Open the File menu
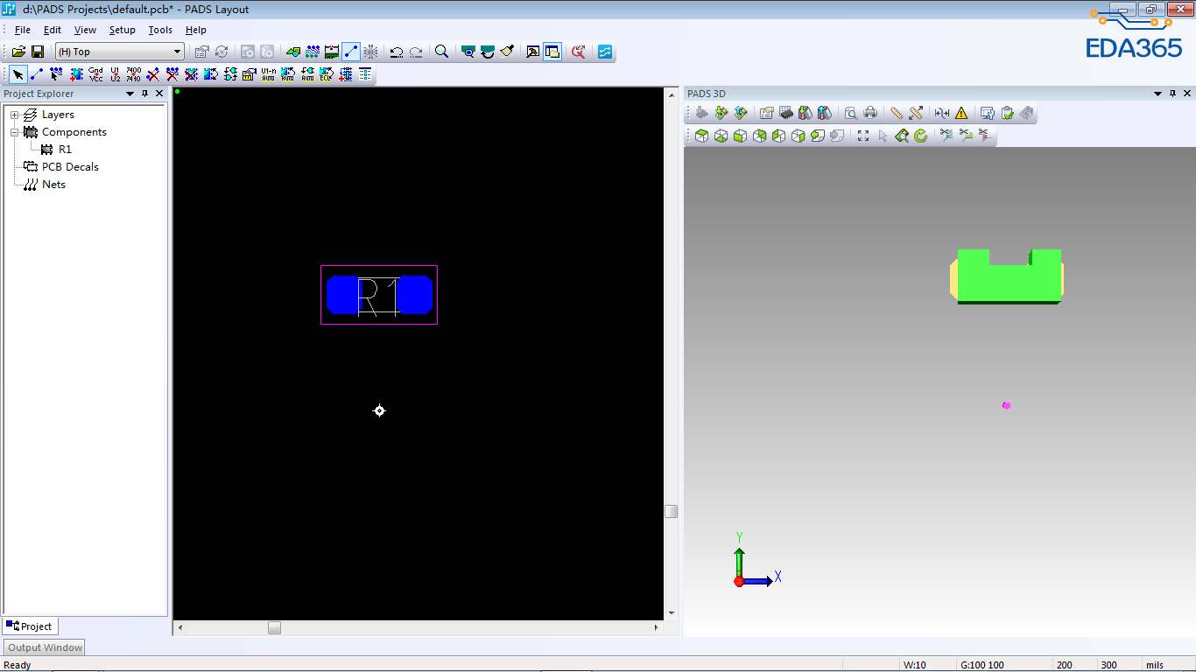Viewport: 1196px width, 672px height. coord(23,30)
